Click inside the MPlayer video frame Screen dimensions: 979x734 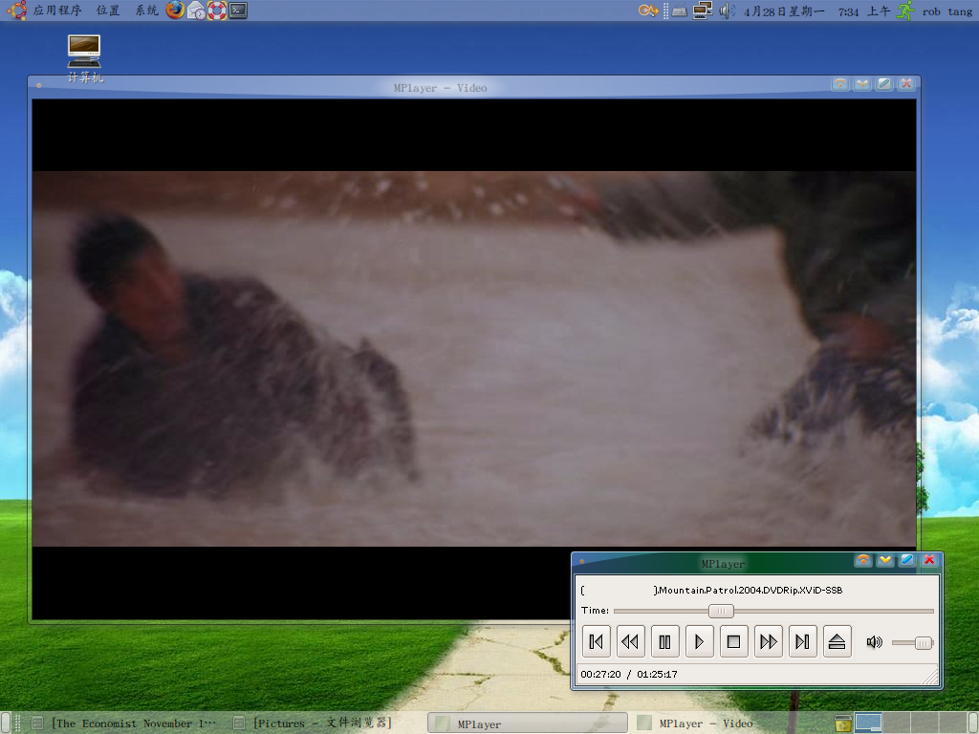pyautogui.click(x=474, y=359)
